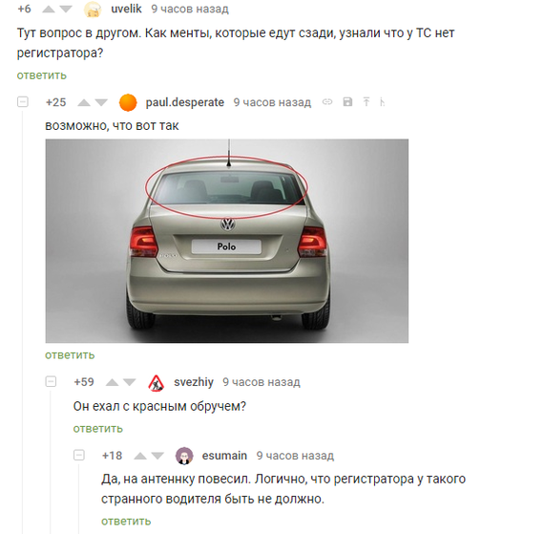544x534 pixels.
Task: Reply to uvelik's comment via ответить
Action: click(x=42, y=75)
